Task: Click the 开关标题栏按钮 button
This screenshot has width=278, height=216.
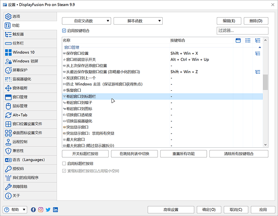Action: pos(85,154)
